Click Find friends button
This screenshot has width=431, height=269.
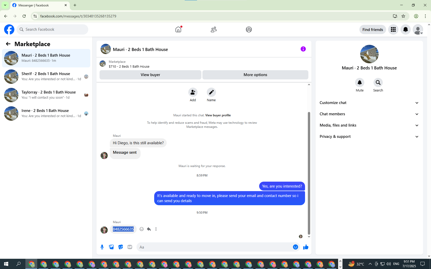coord(373,29)
